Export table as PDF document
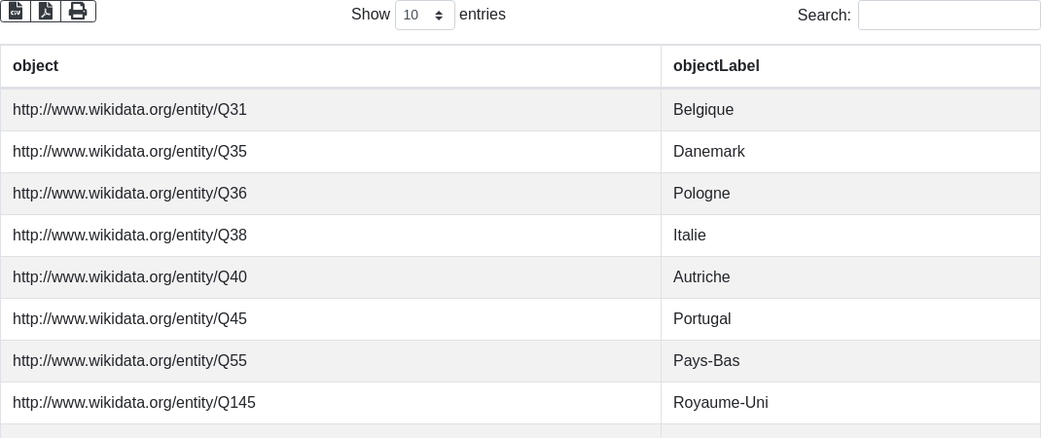Viewport: 1041px width, 438px height. 46,12
